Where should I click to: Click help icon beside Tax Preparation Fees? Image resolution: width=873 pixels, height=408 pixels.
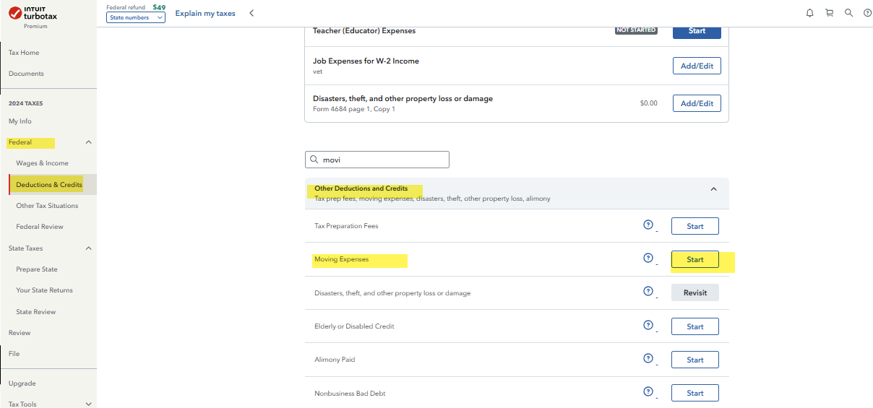click(x=648, y=225)
